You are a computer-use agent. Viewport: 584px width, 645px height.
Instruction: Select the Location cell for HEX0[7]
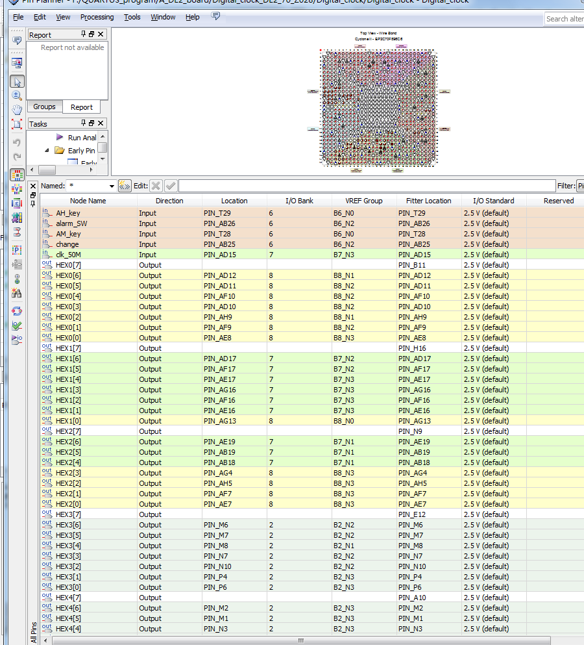click(x=234, y=265)
